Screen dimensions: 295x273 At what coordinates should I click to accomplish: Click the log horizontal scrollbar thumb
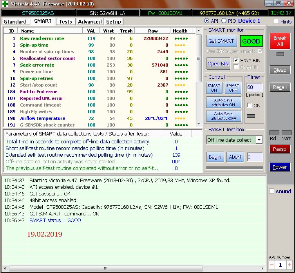coord(106,268)
